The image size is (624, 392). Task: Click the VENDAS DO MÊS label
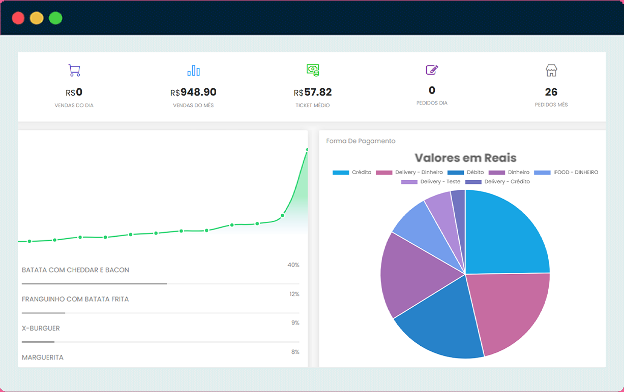click(x=193, y=106)
